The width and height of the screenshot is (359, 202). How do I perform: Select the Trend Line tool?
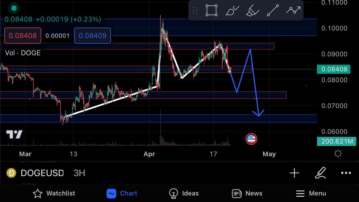pyautogui.click(x=273, y=10)
